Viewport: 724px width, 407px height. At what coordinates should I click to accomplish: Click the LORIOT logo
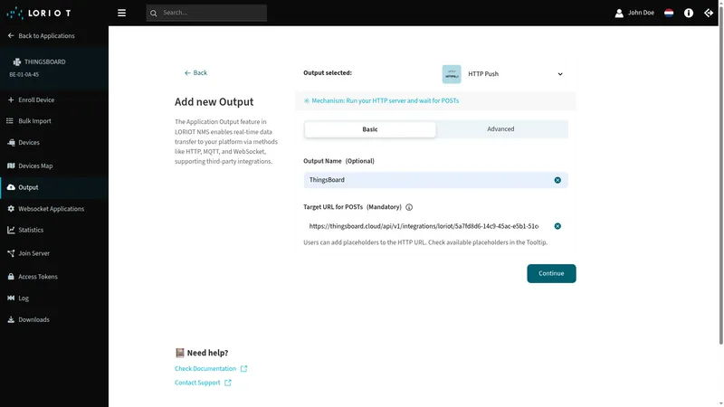pyautogui.click(x=39, y=13)
